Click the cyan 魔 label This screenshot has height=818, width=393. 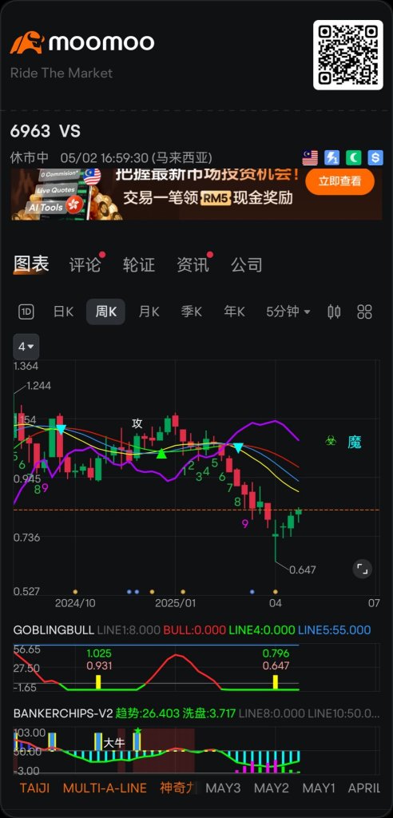tap(355, 443)
